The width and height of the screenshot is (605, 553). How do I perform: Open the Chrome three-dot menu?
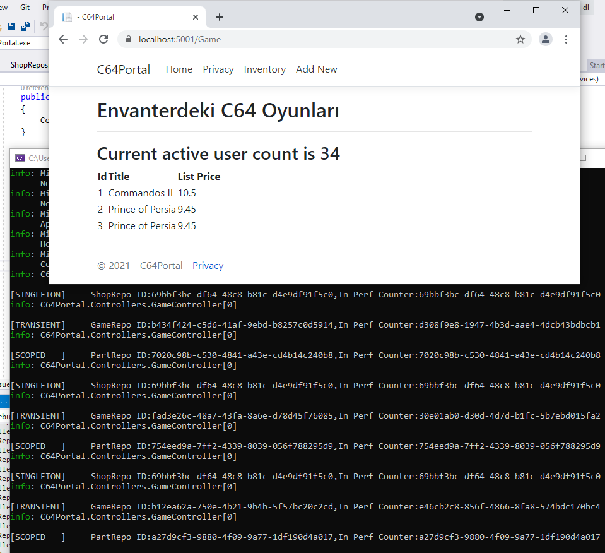566,39
